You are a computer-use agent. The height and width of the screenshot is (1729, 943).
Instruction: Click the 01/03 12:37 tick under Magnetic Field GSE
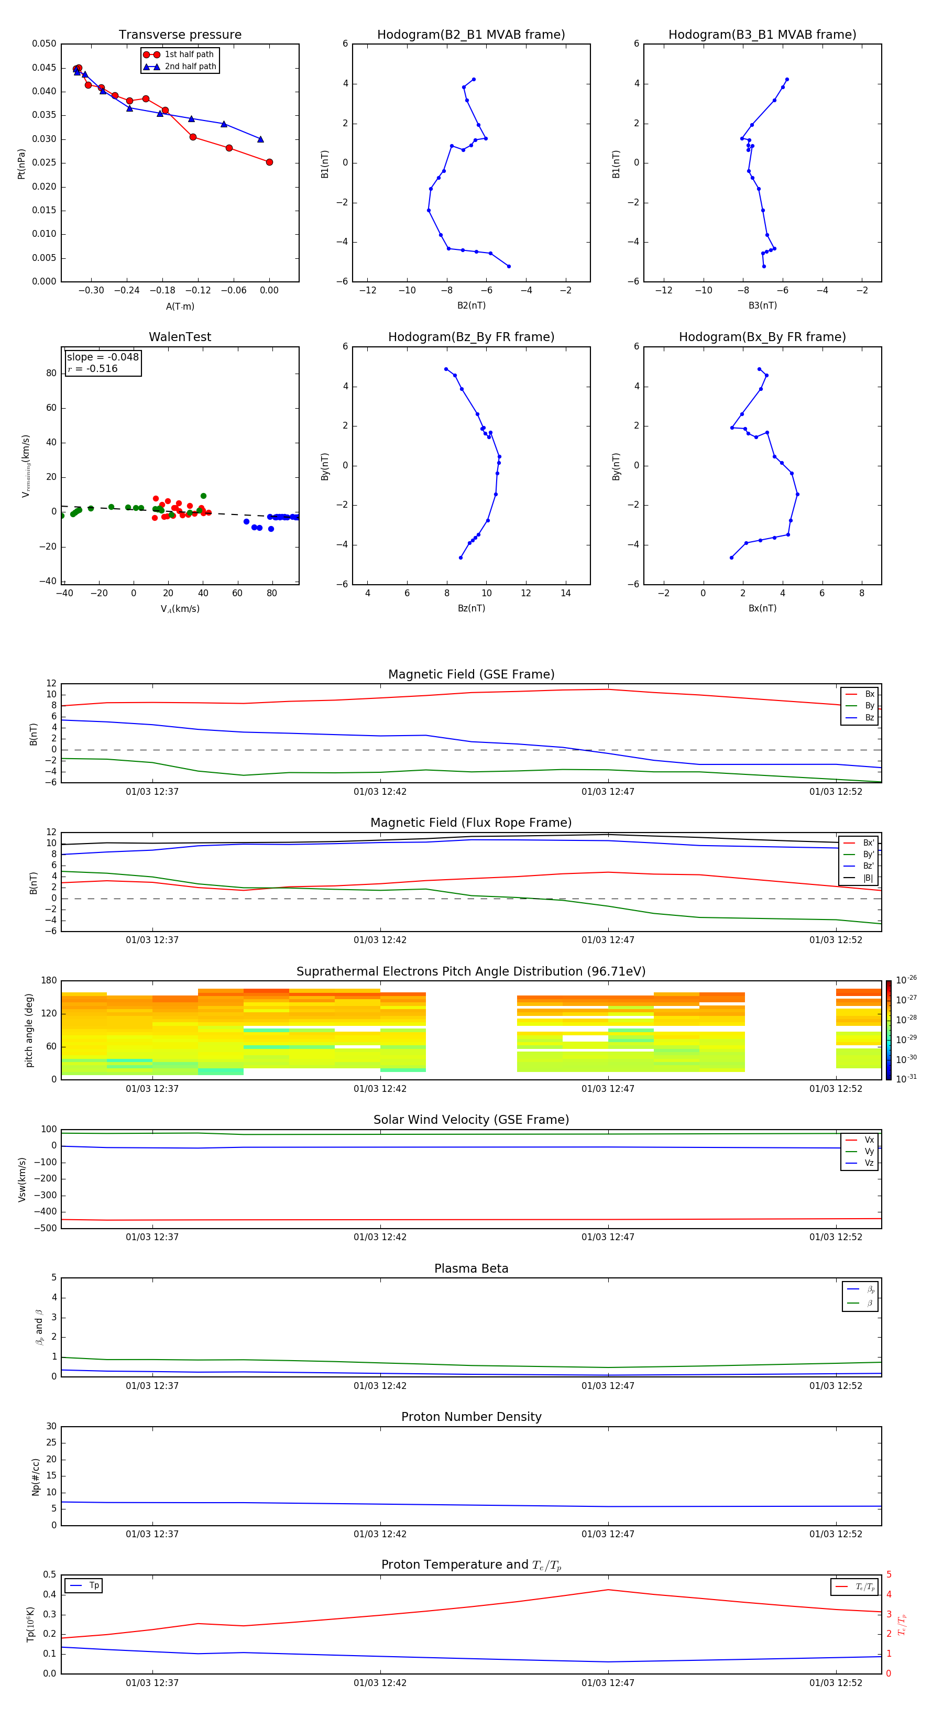click(x=152, y=792)
